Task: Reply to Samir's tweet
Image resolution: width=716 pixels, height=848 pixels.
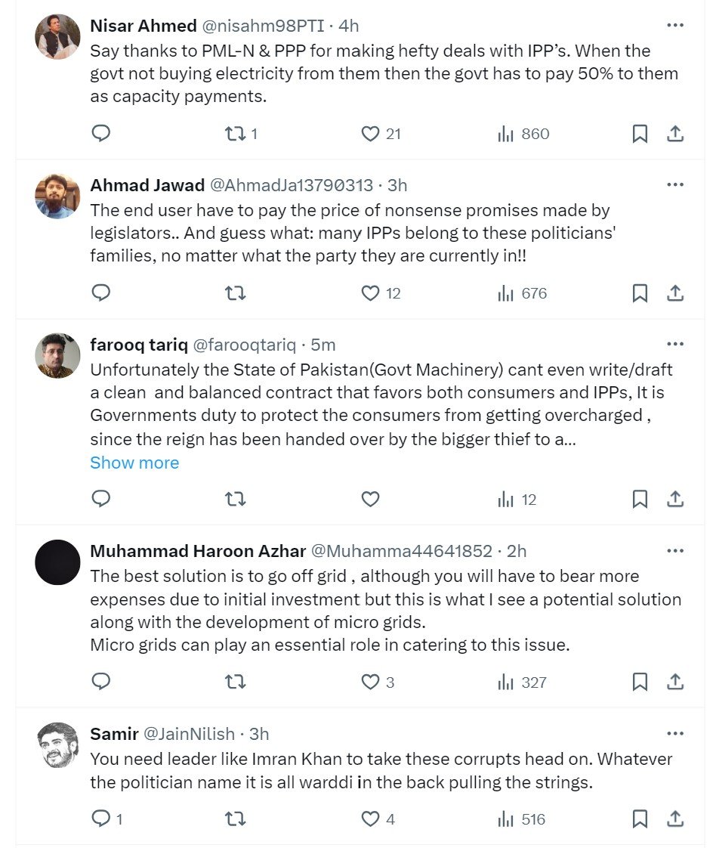Action: click(x=100, y=819)
